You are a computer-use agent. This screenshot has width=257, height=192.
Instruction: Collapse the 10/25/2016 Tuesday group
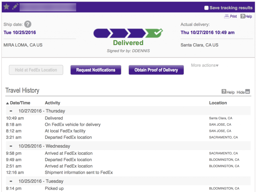point(11,181)
